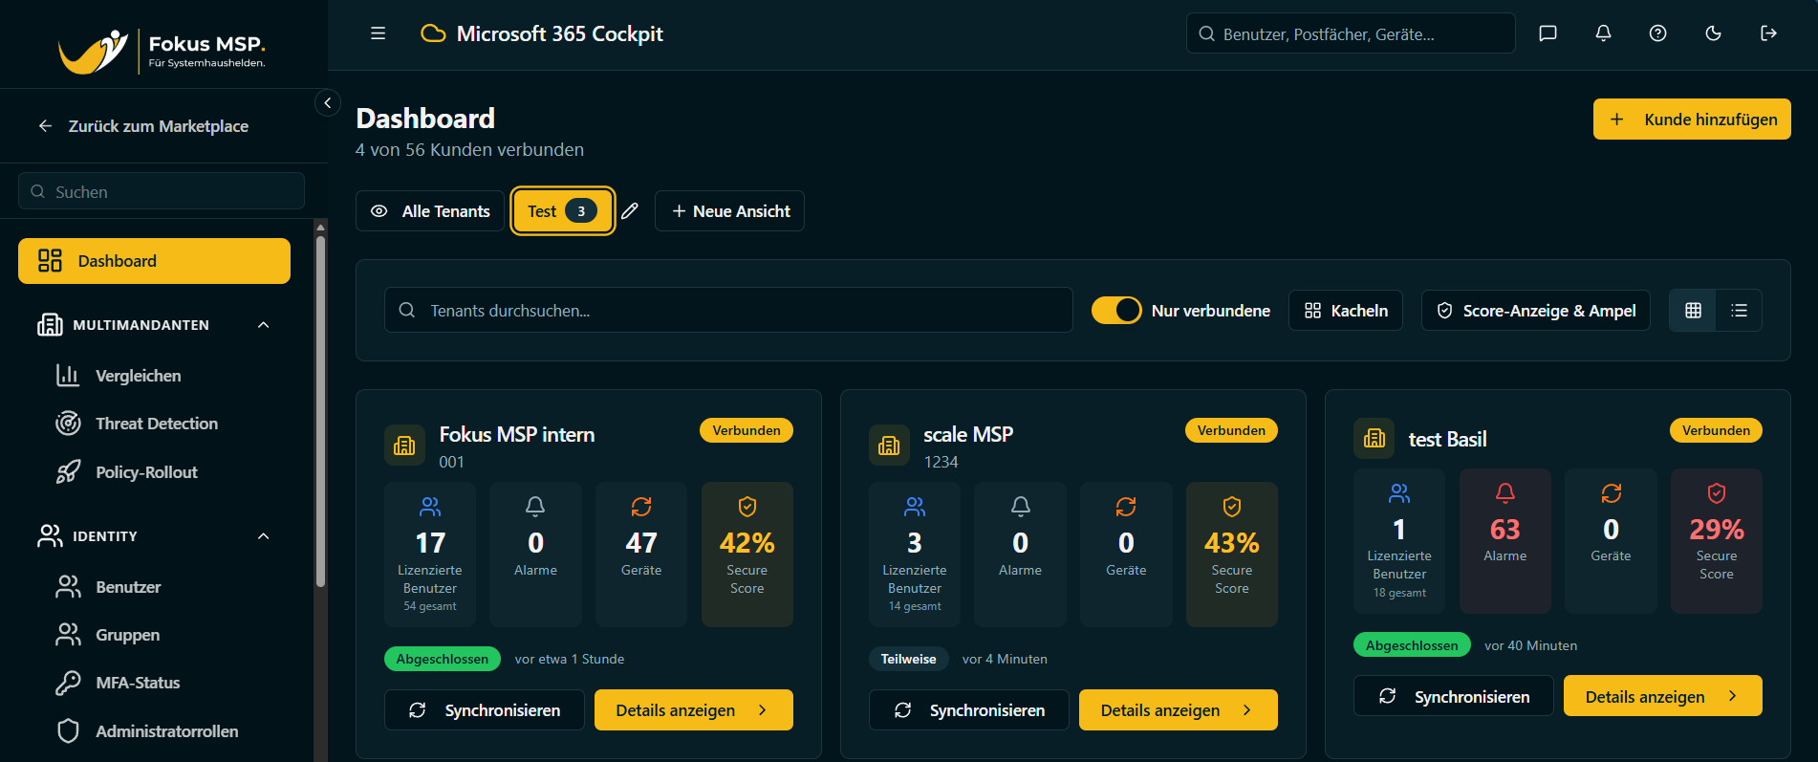Viewport: 1818px width, 762px height.
Task: Click the Tenants durchsuchen search field
Action: (728, 311)
